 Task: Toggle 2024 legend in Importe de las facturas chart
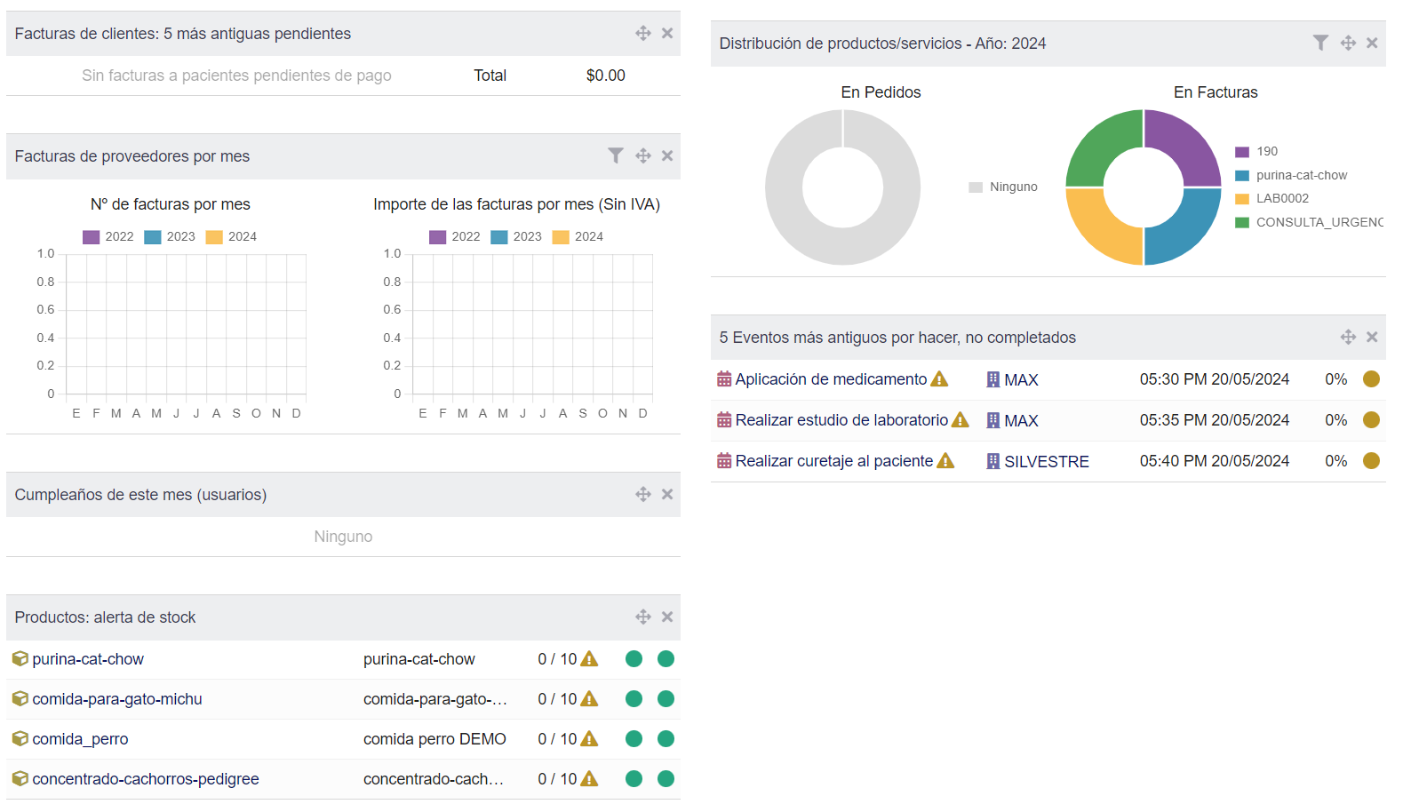578,236
